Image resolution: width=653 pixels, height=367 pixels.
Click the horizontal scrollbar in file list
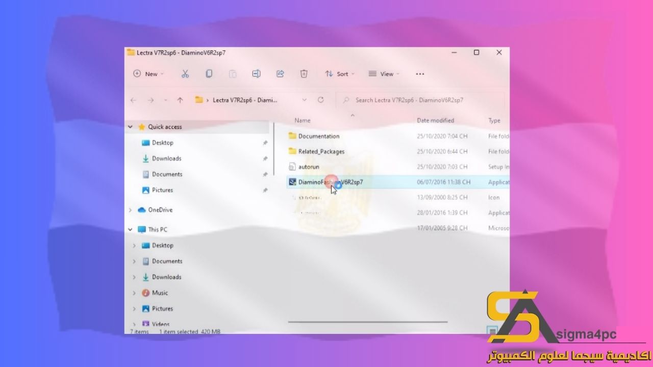(368, 322)
